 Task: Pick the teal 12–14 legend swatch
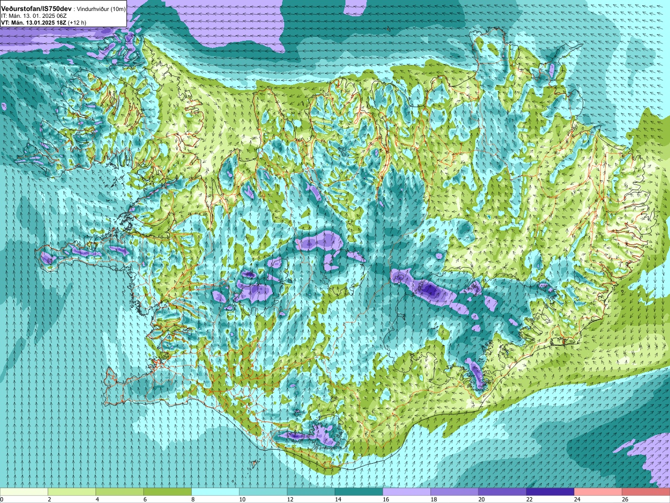tap(311, 492)
